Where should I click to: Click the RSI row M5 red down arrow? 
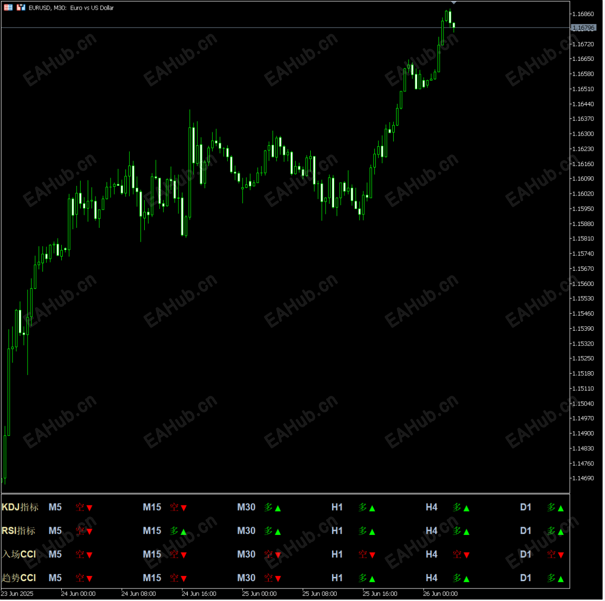tap(89, 531)
